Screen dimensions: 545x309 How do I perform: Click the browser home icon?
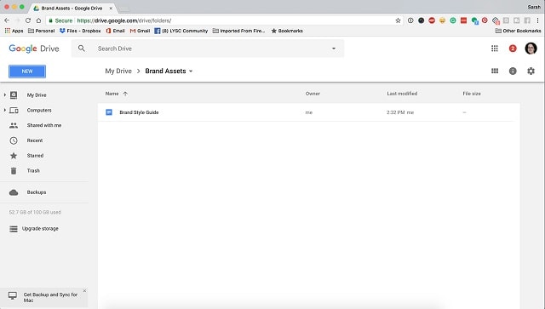38,20
